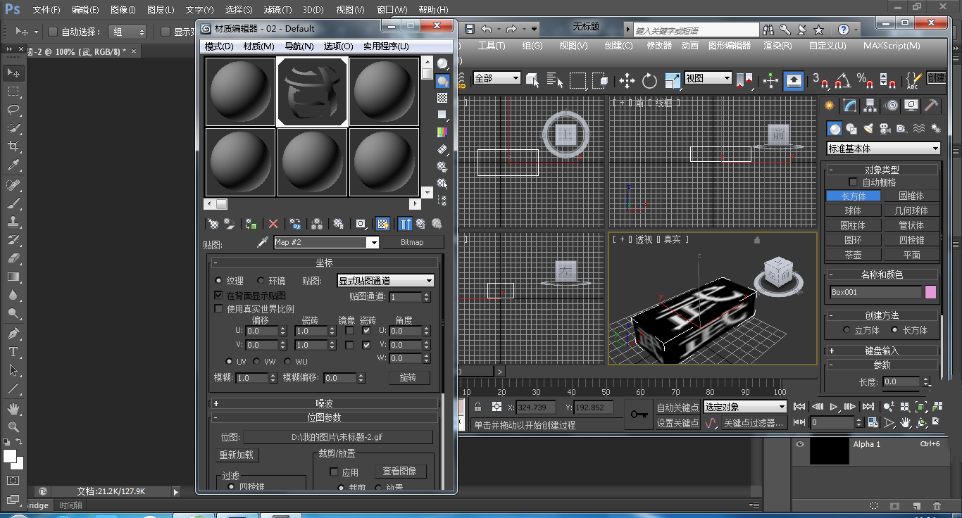Expand the 键盘输入 rollout
962x518 pixels.
click(x=882, y=350)
